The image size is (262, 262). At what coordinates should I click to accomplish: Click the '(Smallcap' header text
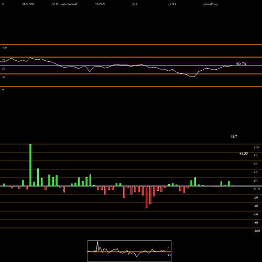pos(211,4)
